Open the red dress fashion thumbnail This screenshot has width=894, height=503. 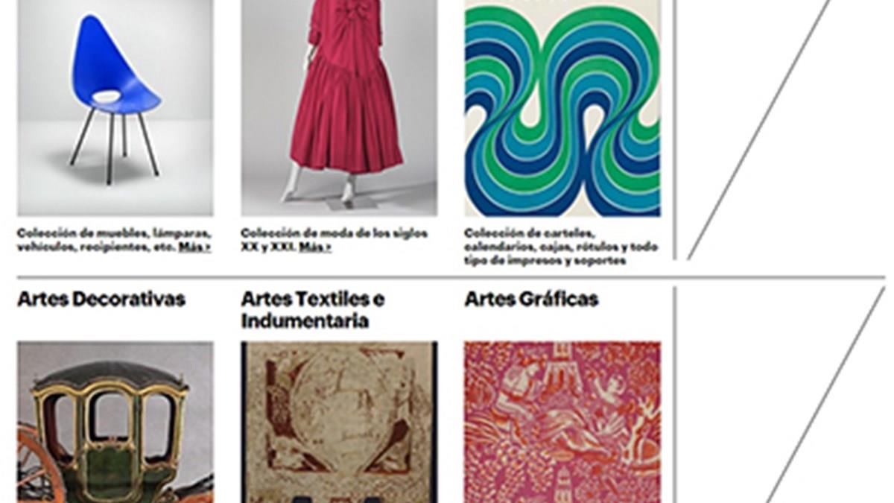339,108
